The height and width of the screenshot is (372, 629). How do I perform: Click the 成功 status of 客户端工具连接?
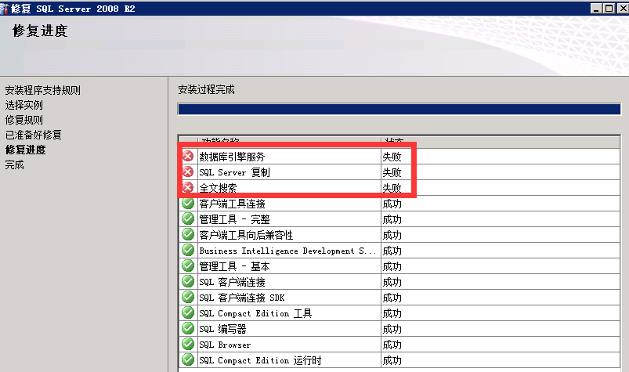click(392, 204)
